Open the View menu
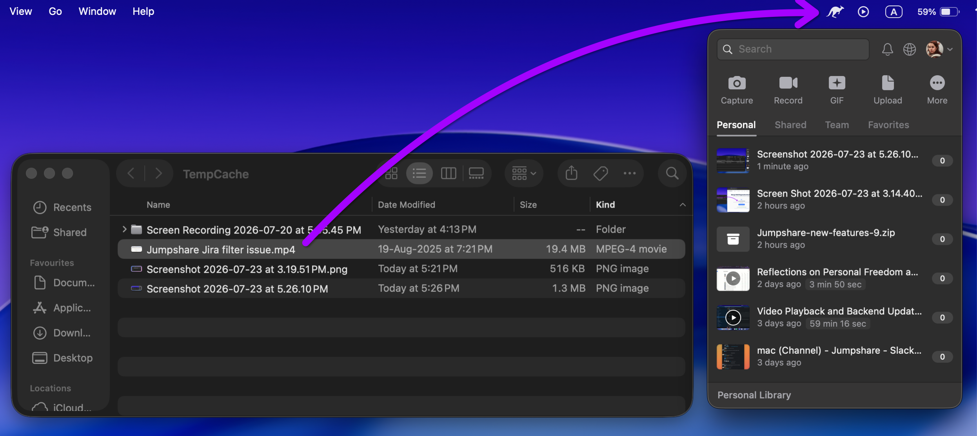Viewport: 977px width, 436px height. click(x=21, y=11)
